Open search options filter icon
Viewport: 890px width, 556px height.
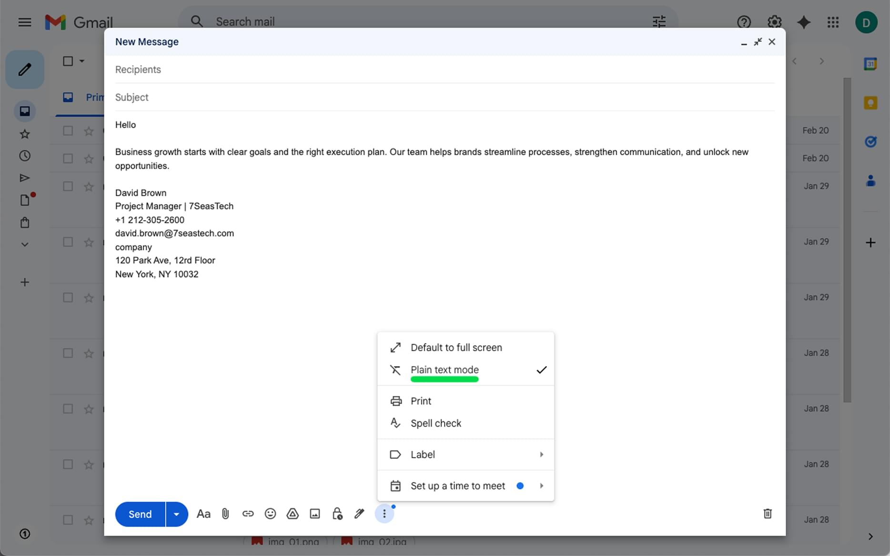pyautogui.click(x=659, y=22)
